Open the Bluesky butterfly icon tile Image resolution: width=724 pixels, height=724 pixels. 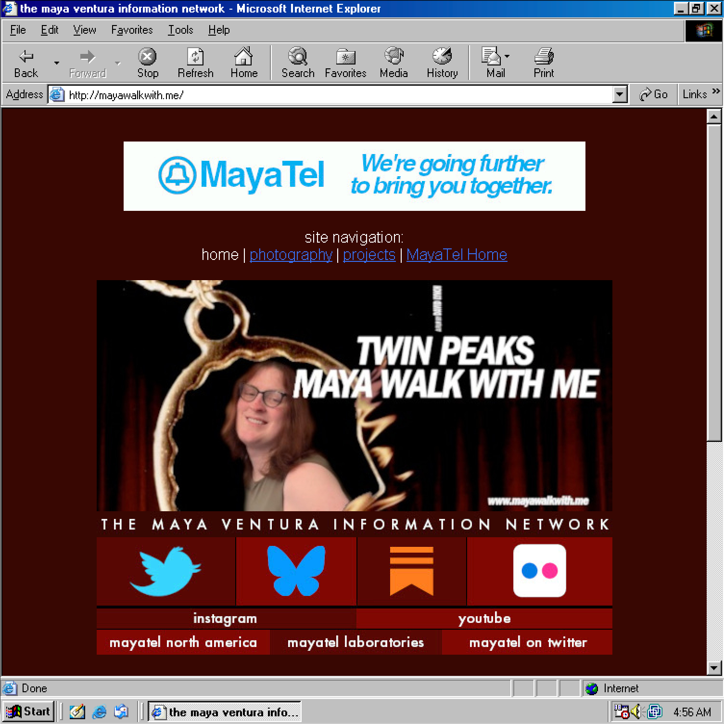click(x=296, y=571)
